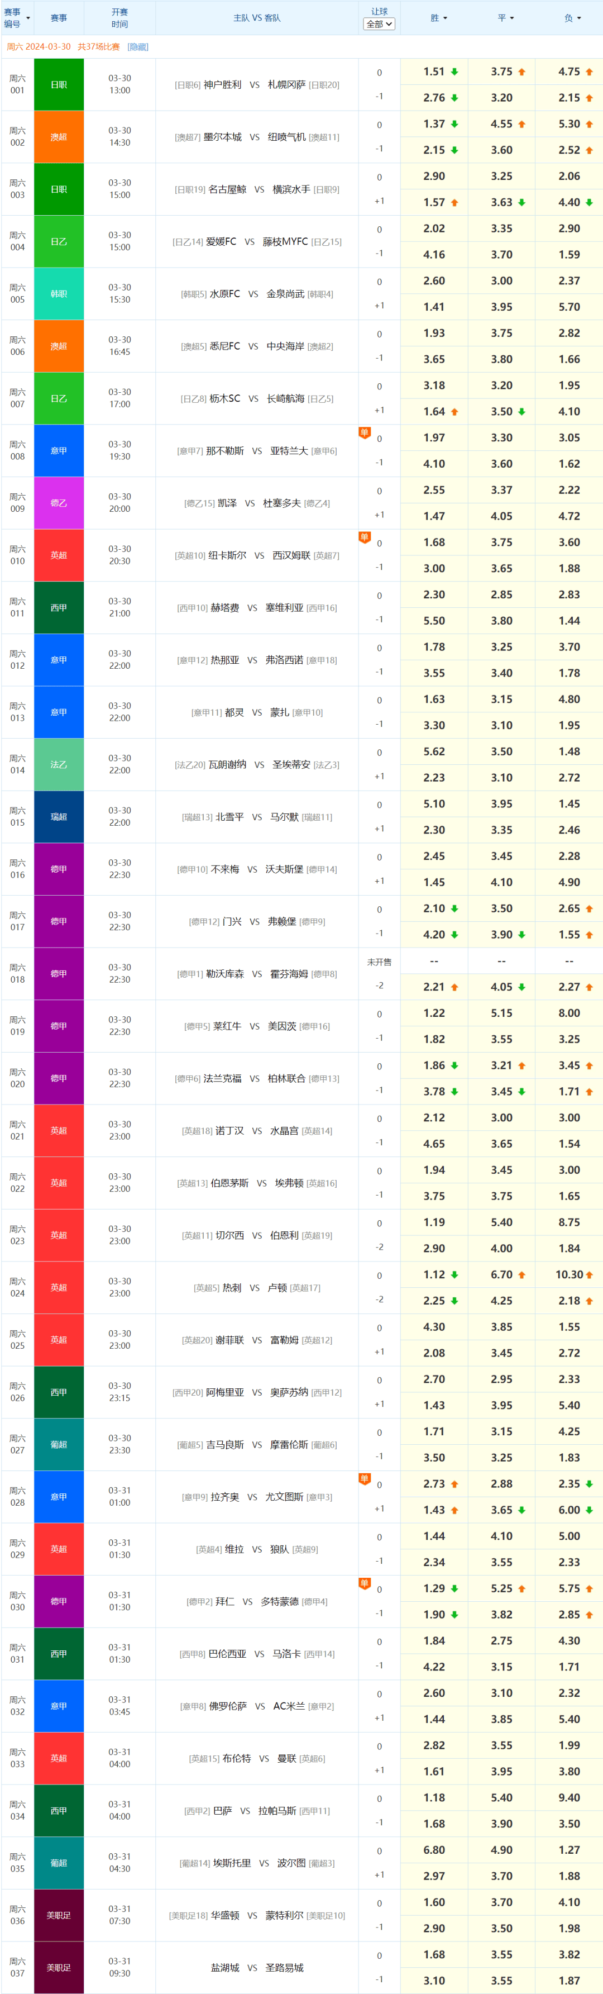The image size is (603, 1994).
Task: Click the 澳超 league badge of match 002
Action: [59, 137]
